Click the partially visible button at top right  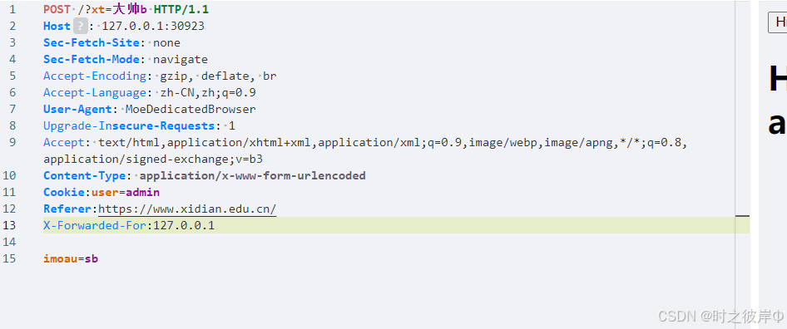coord(778,22)
